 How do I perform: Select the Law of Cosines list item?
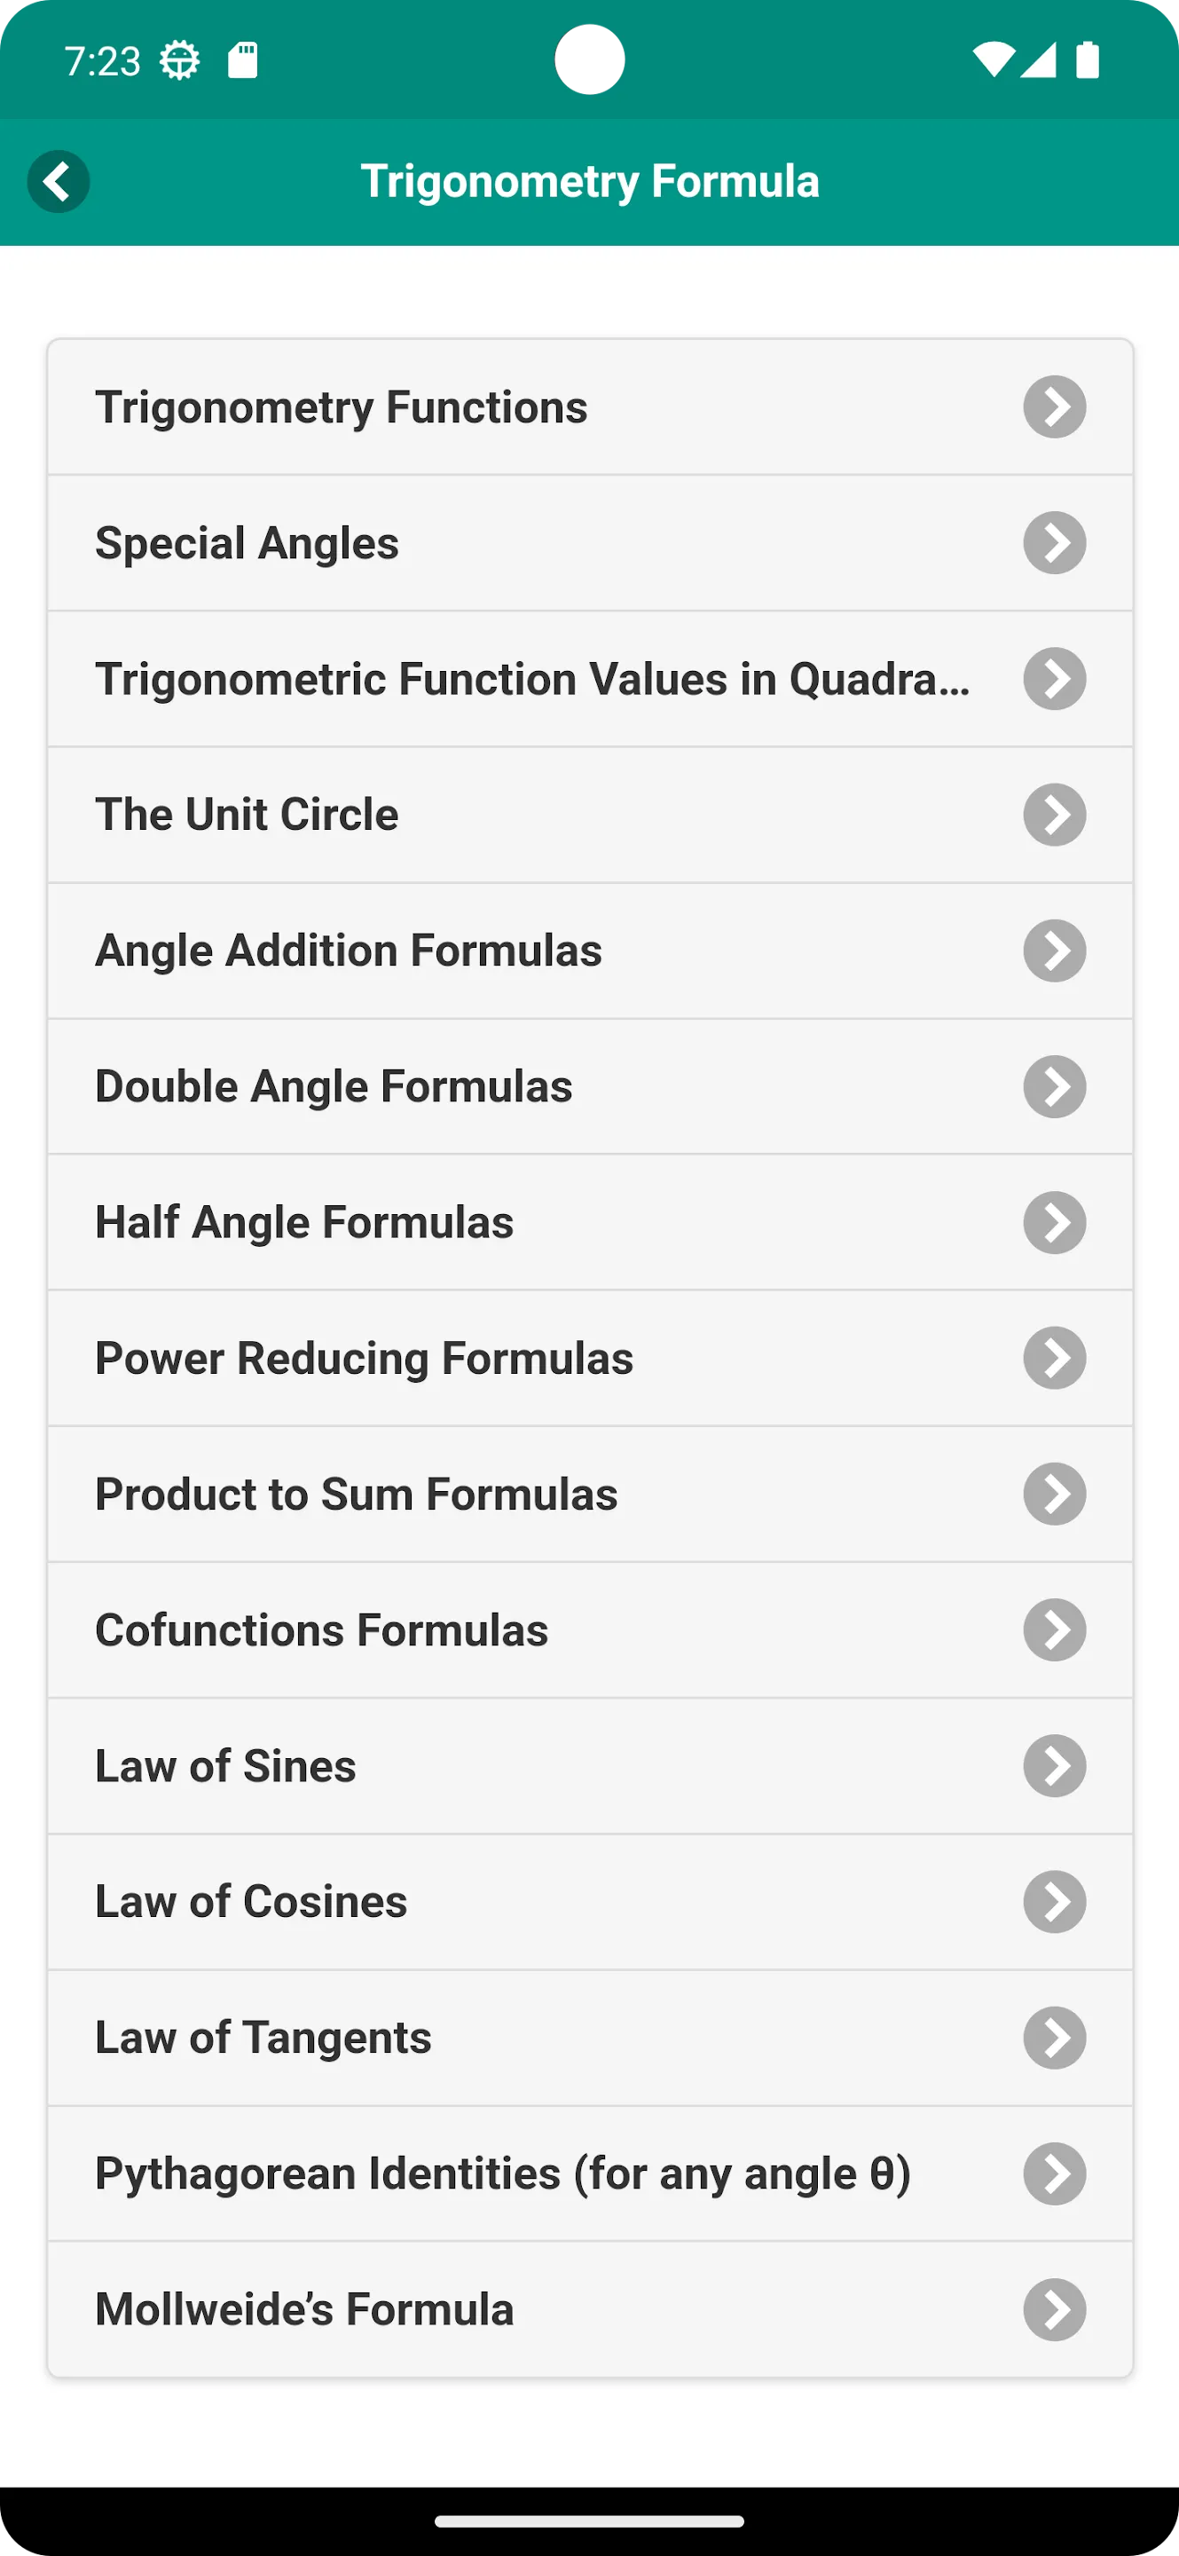pos(590,1902)
